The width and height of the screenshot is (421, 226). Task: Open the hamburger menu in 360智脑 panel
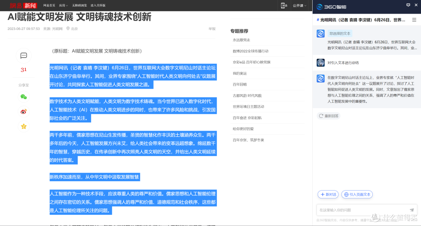click(414, 20)
